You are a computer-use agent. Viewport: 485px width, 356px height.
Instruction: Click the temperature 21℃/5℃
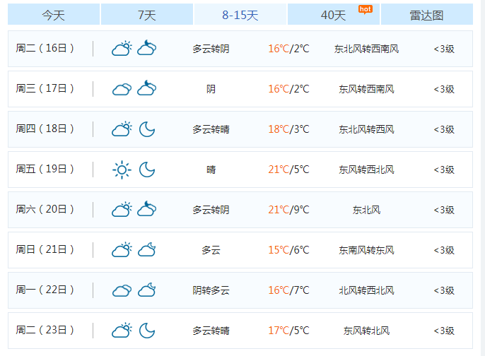(x=288, y=170)
